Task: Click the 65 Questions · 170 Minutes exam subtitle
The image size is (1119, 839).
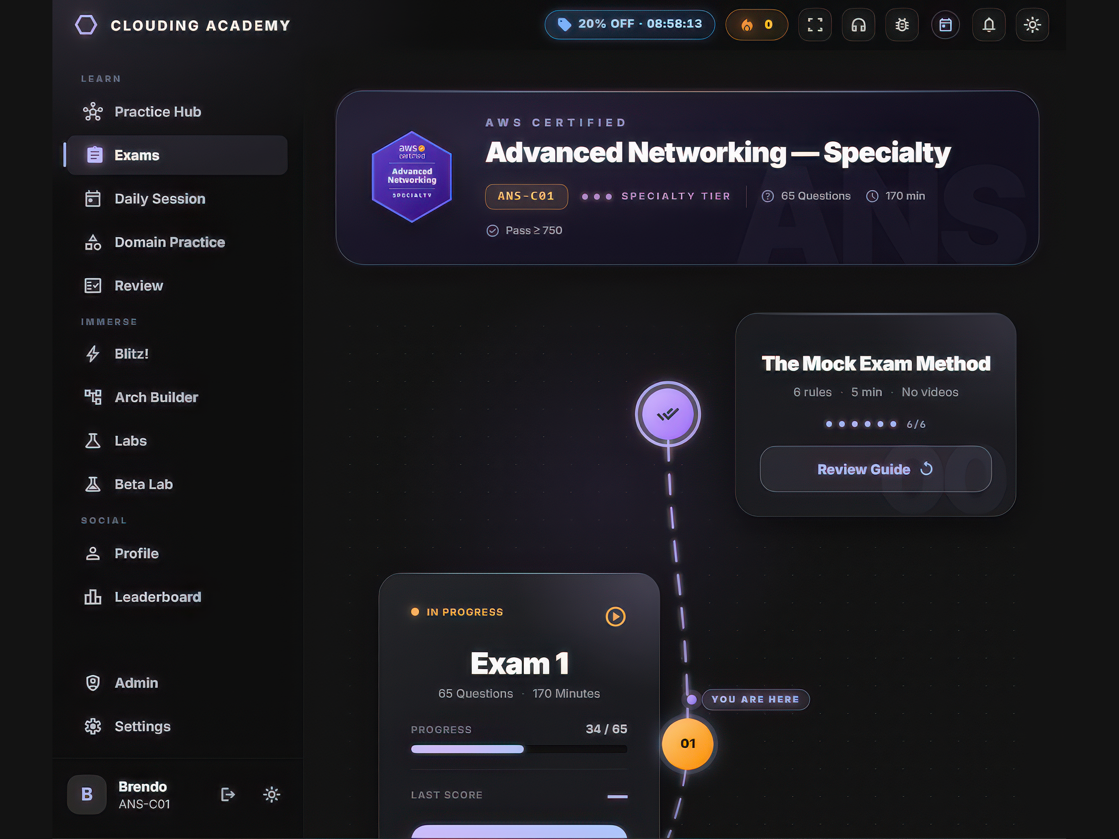Action: pyautogui.click(x=519, y=693)
